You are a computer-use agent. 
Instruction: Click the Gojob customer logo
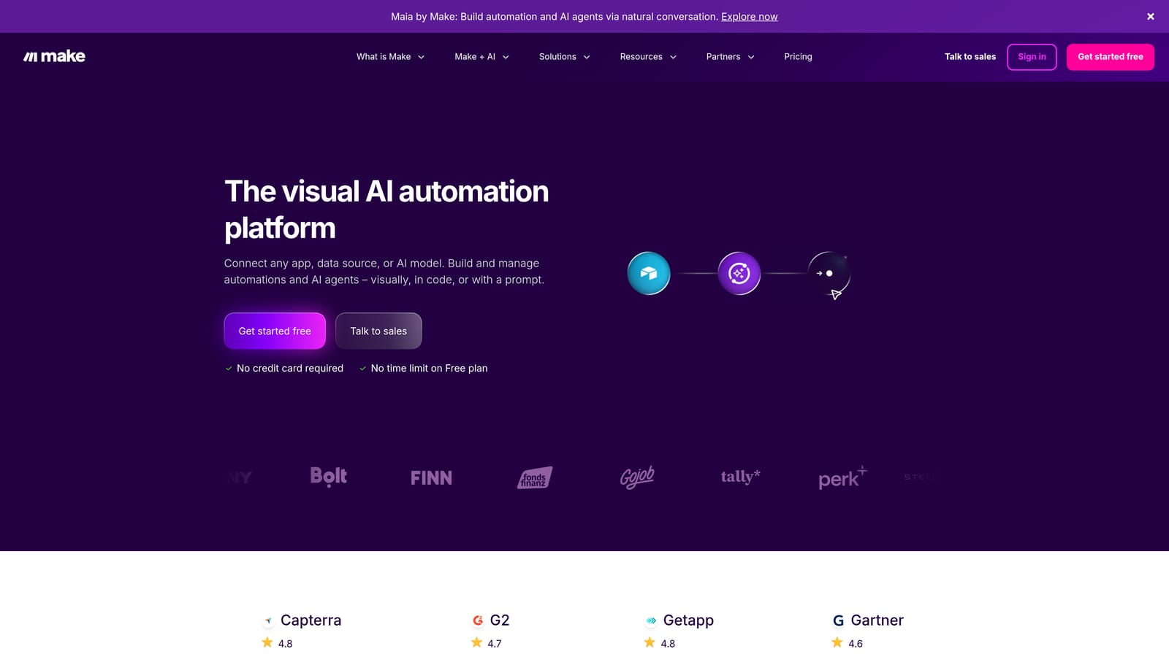click(637, 477)
